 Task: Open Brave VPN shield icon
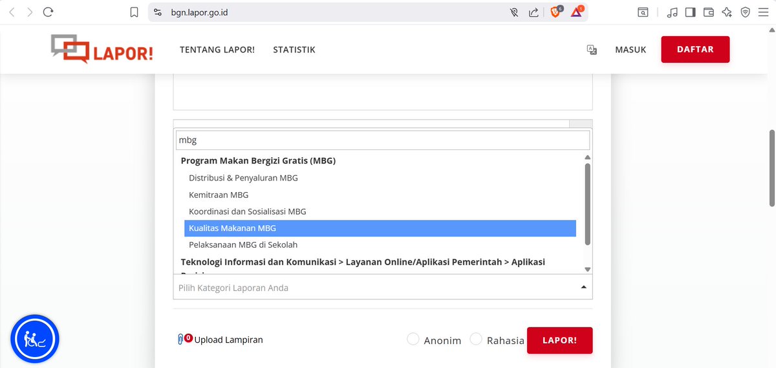pos(745,12)
